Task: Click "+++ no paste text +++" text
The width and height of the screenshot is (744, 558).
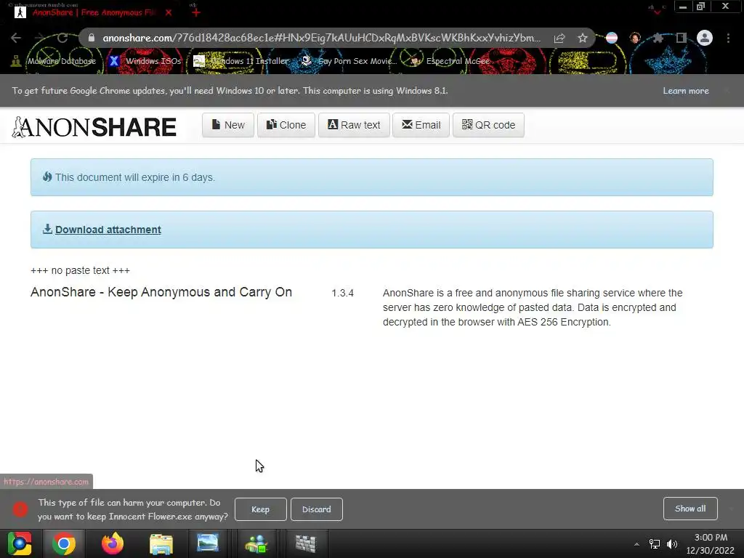Action: [x=80, y=270]
